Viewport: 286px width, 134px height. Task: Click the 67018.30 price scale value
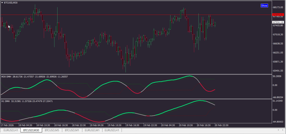[x=278, y=34]
